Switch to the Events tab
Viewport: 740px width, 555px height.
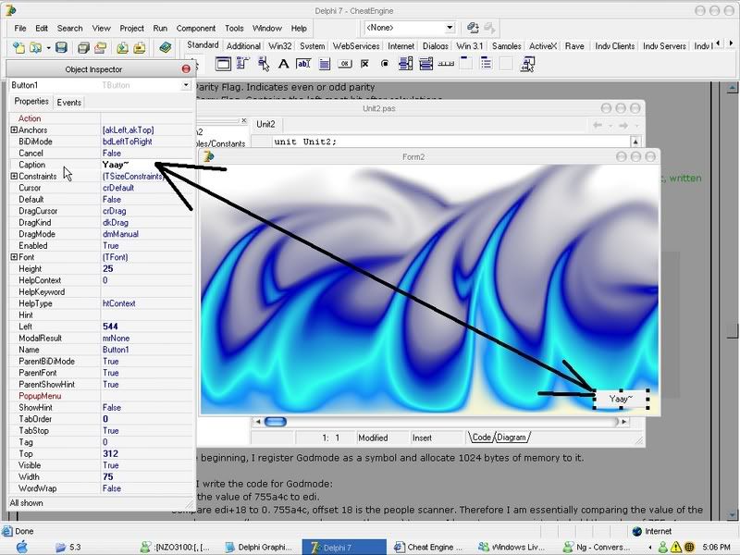click(68, 103)
